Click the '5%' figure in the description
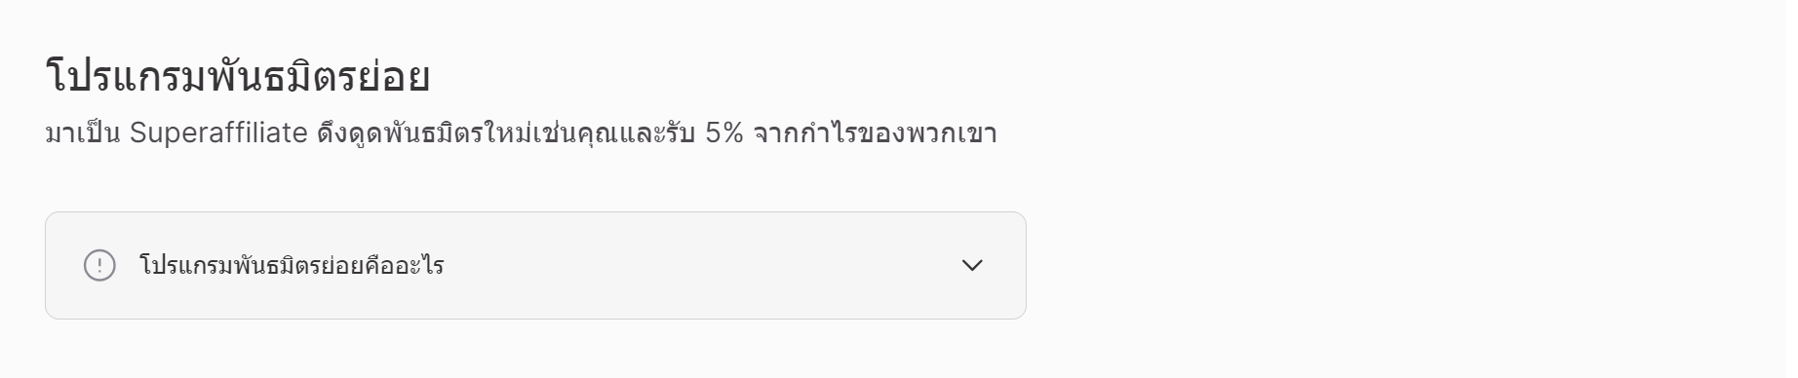 [724, 132]
